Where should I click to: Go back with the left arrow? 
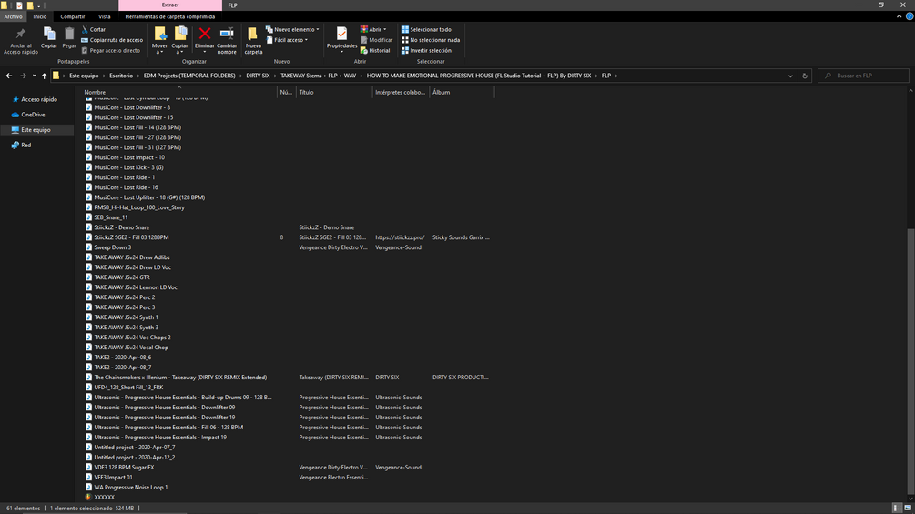[9, 76]
